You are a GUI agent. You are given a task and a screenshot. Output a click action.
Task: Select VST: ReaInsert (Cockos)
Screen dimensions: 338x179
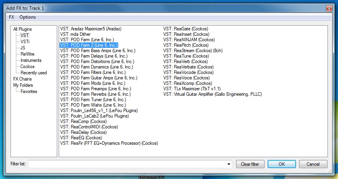[186, 34]
